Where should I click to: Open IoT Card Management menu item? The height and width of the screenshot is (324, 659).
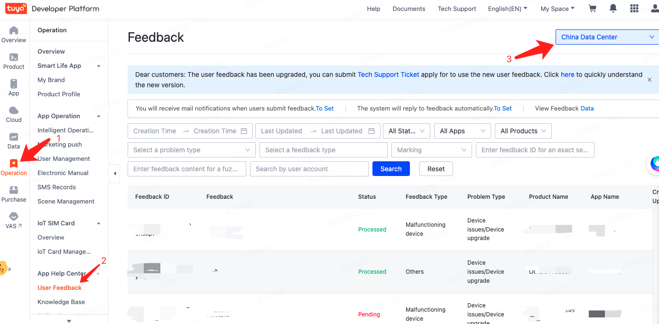tap(64, 251)
